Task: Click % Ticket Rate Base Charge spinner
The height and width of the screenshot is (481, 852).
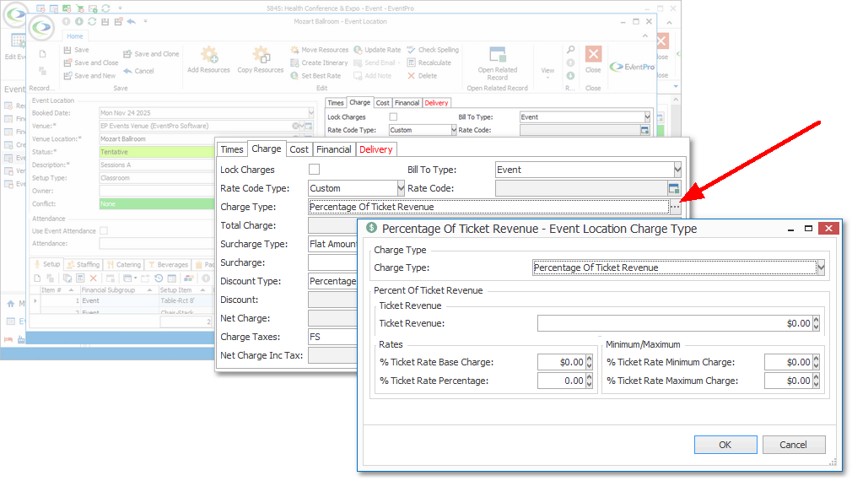Action: pyautogui.click(x=589, y=362)
